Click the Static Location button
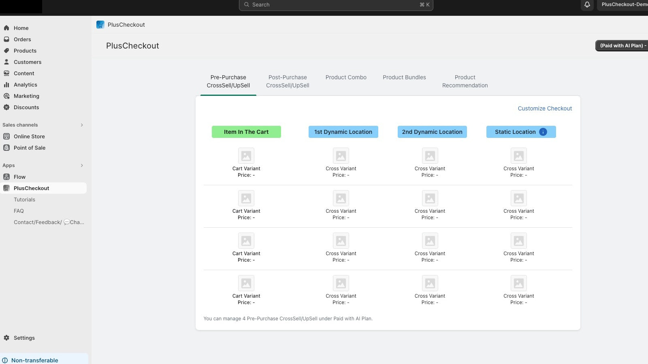 tap(521, 132)
